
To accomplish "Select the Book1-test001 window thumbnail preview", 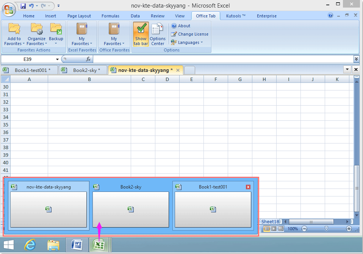I will pos(213,209).
